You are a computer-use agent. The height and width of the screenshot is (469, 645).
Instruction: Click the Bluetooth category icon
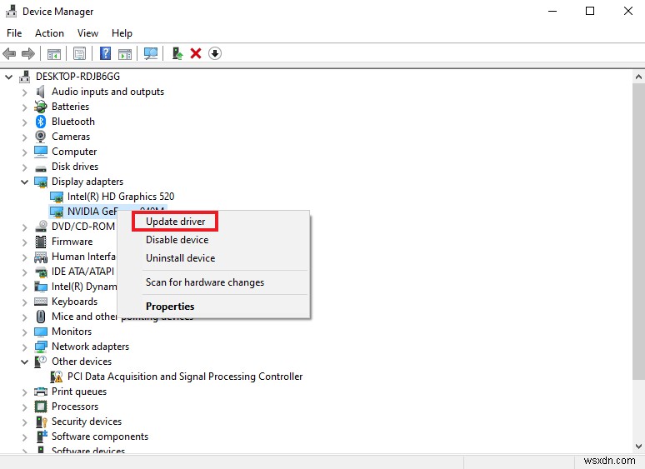coord(41,122)
